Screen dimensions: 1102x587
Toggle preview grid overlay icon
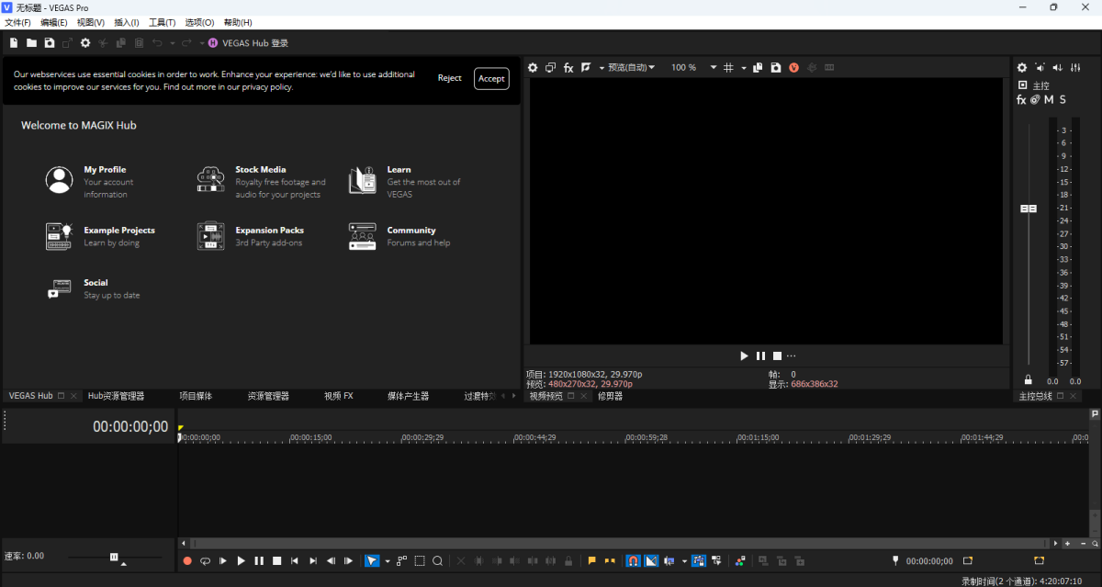pyautogui.click(x=728, y=67)
